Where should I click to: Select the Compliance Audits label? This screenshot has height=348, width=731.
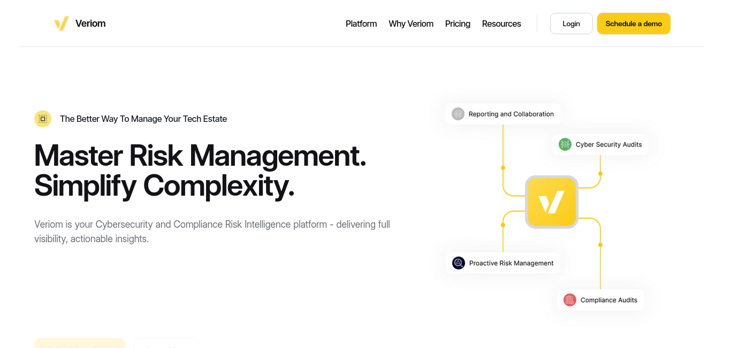pos(609,300)
